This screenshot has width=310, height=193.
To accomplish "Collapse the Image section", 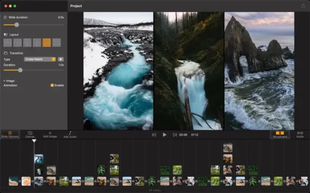I will 4,81.
